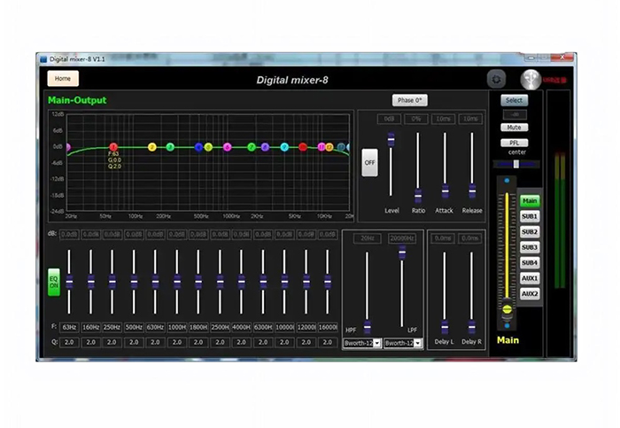620x428 pixels.
Task: Switch to the SUB1 output channel
Action: 530,216
